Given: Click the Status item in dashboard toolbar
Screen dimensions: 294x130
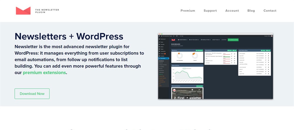Looking at the screenshot, I should [224, 39].
